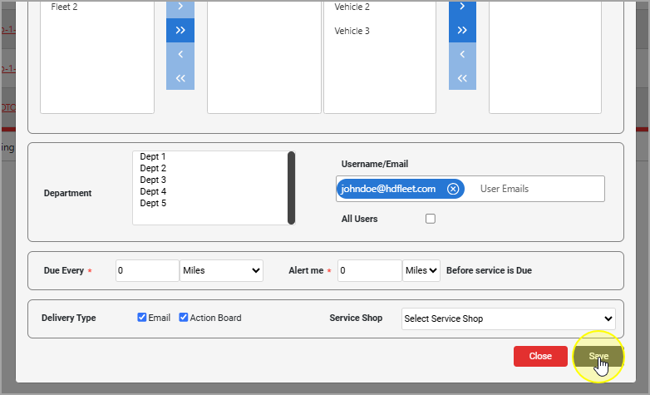The height and width of the screenshot is (395, 650).
Task: Click the vehicle list's move-all-left double arrow
Action: coord(462,79)
